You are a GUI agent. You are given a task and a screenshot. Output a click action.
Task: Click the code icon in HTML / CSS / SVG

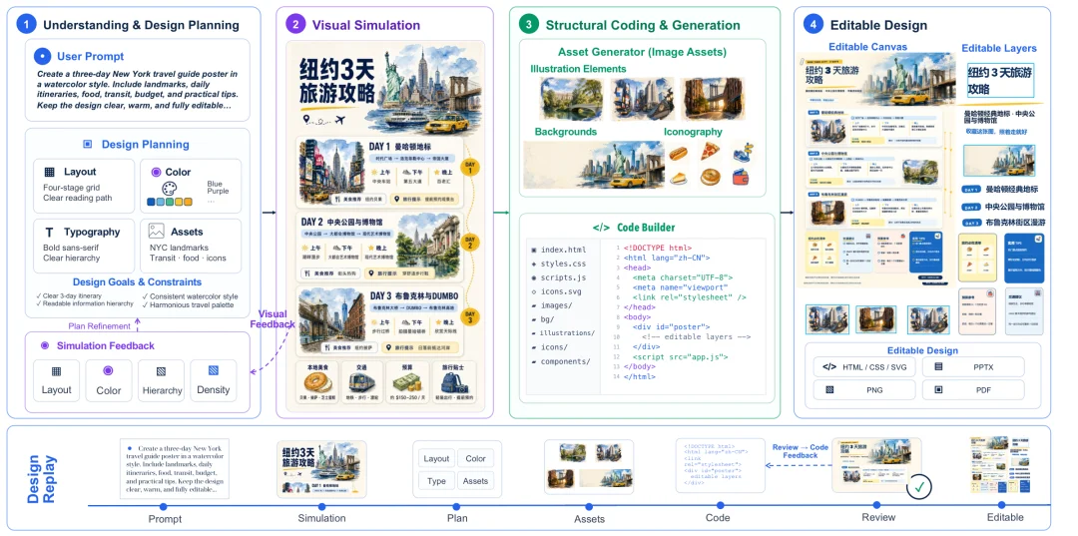point(829,367)
